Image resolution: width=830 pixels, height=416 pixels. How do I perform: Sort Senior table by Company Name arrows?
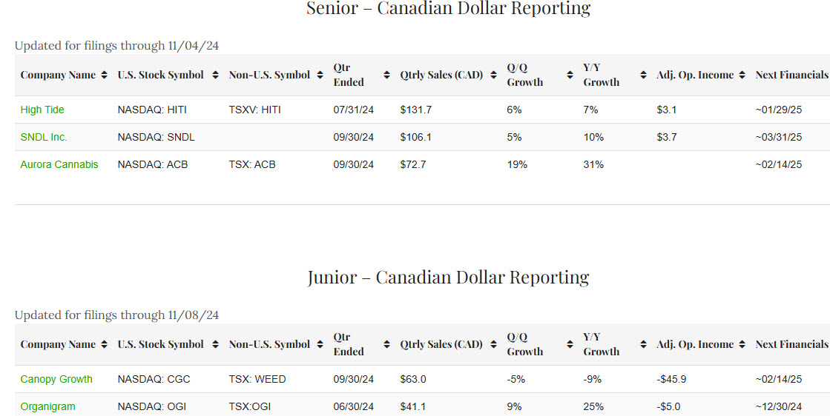pyautogui.click(x=104, y=75)
